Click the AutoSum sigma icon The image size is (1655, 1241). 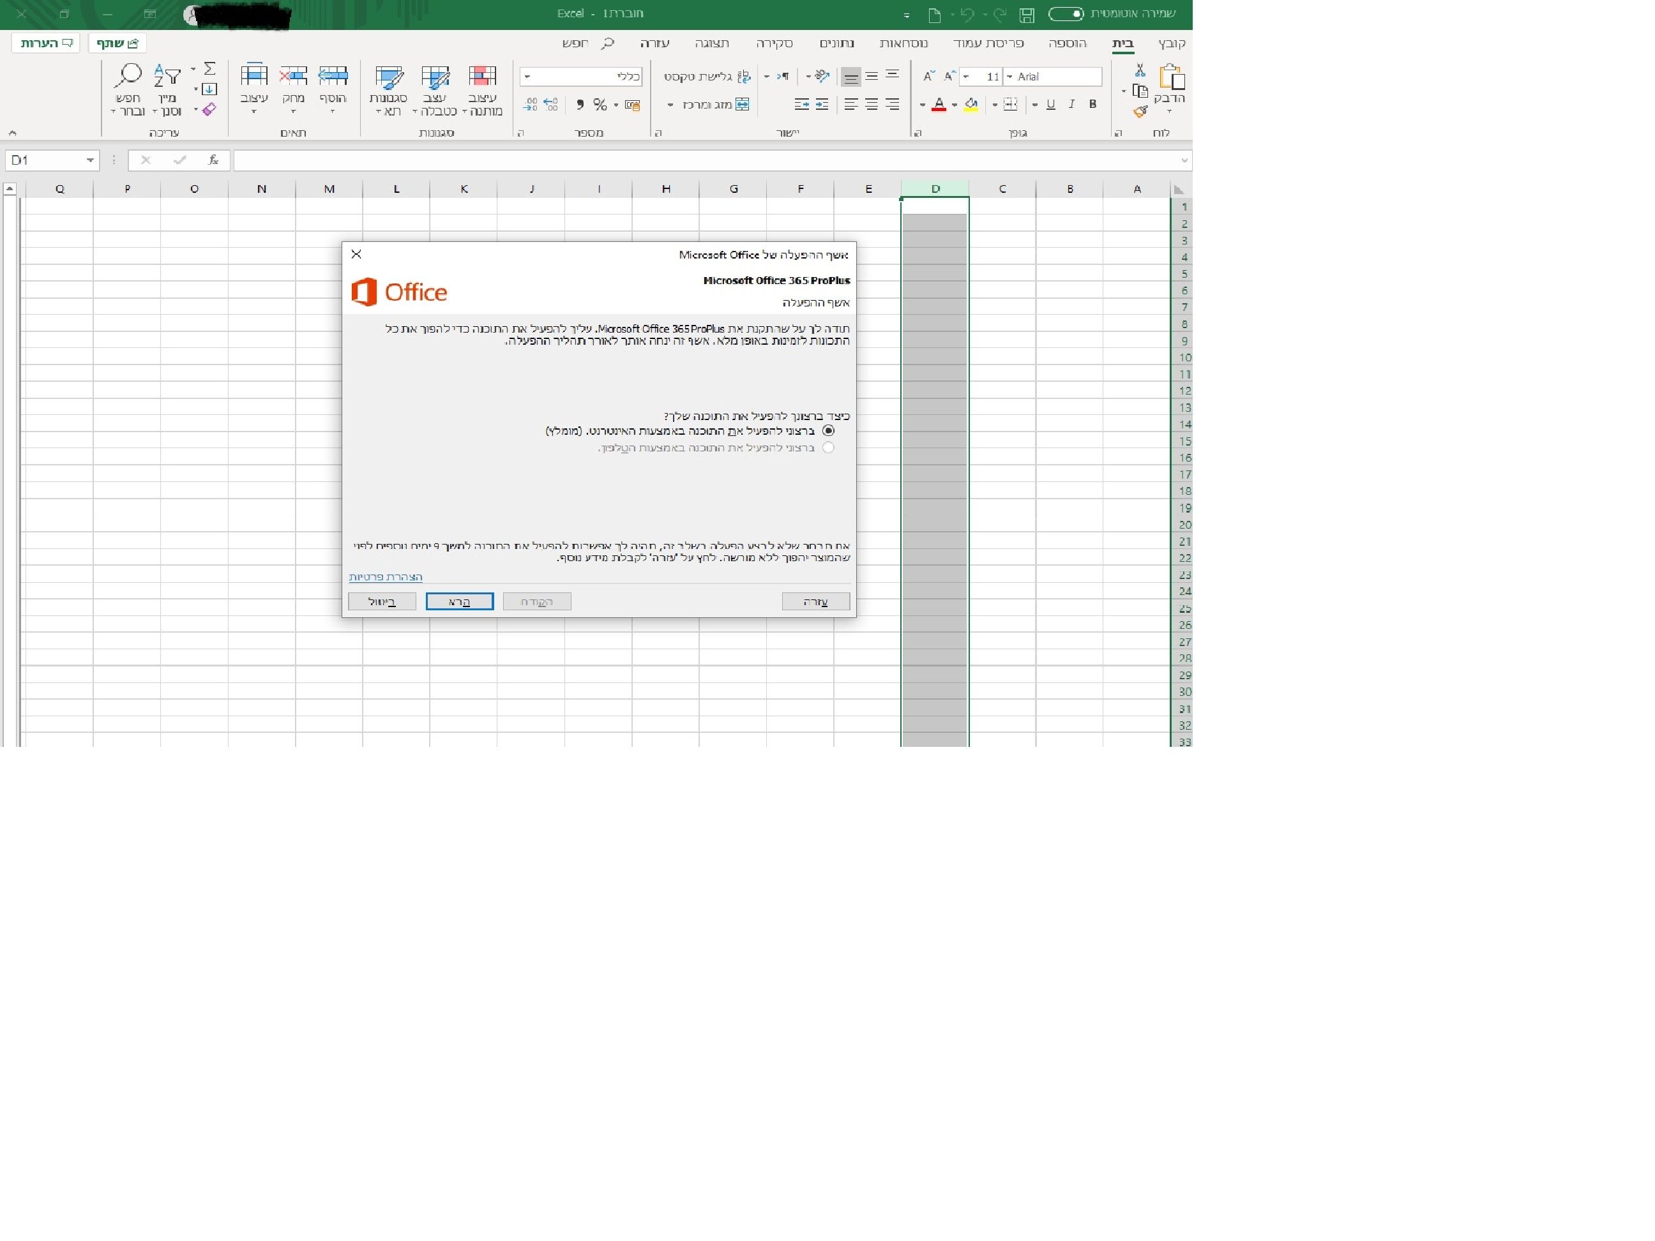click(209, 69)
